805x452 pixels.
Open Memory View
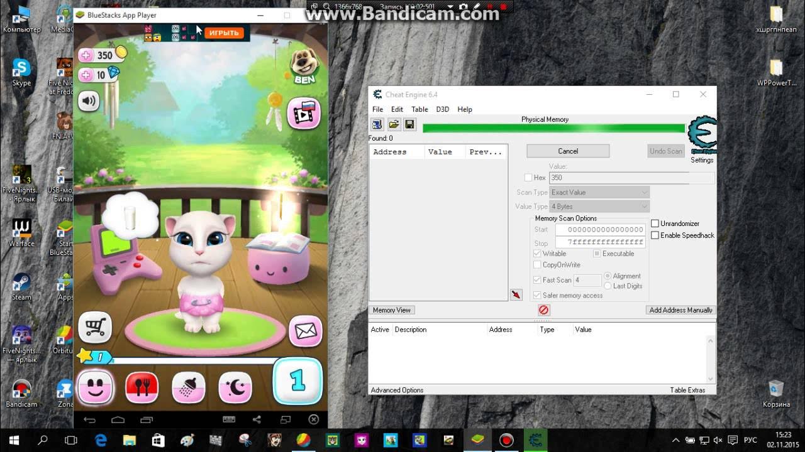pyautogui.click(x=392, y=310)
